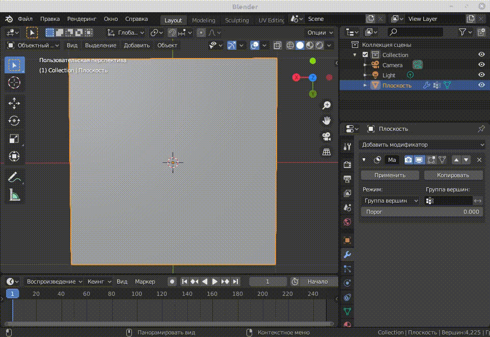The image size is (490, 337).
Task: Open the Modifiers wrench tab
Action: 347,255
